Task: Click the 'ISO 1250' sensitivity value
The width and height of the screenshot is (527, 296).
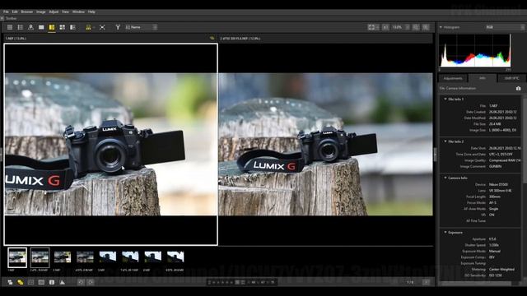Action: [496, 275]
